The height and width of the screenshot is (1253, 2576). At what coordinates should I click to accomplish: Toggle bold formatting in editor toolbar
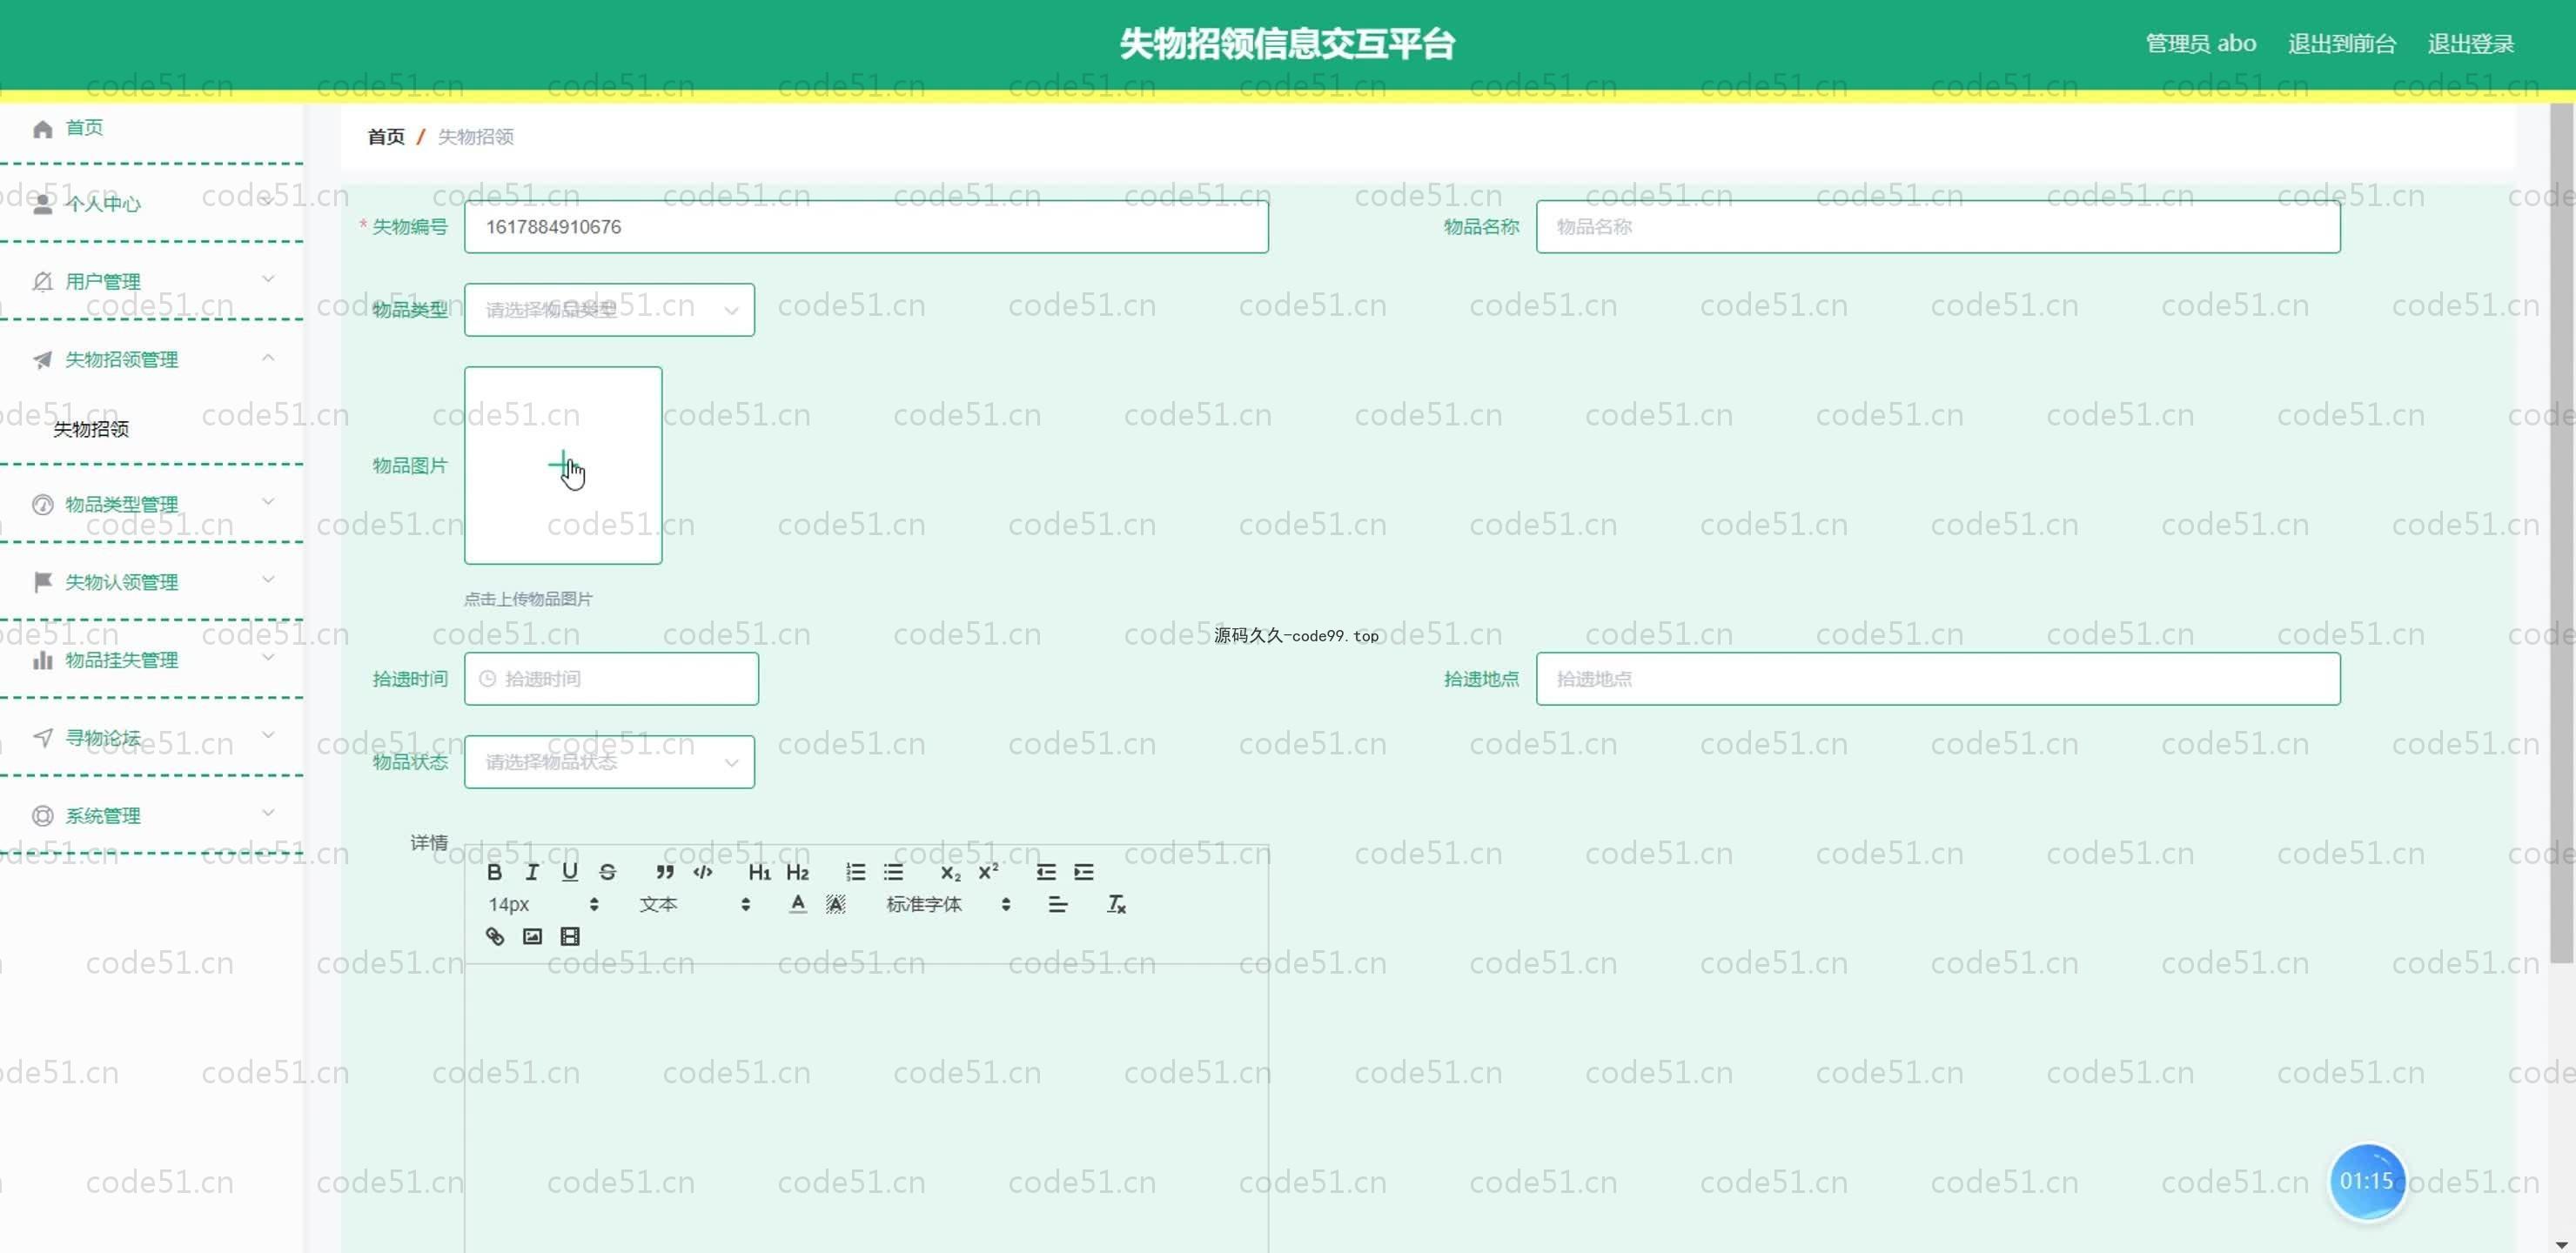tap(494, 872)
